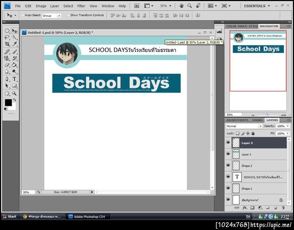Add a layer mask
Screen dimensions: 294x230
coord(252,207)
